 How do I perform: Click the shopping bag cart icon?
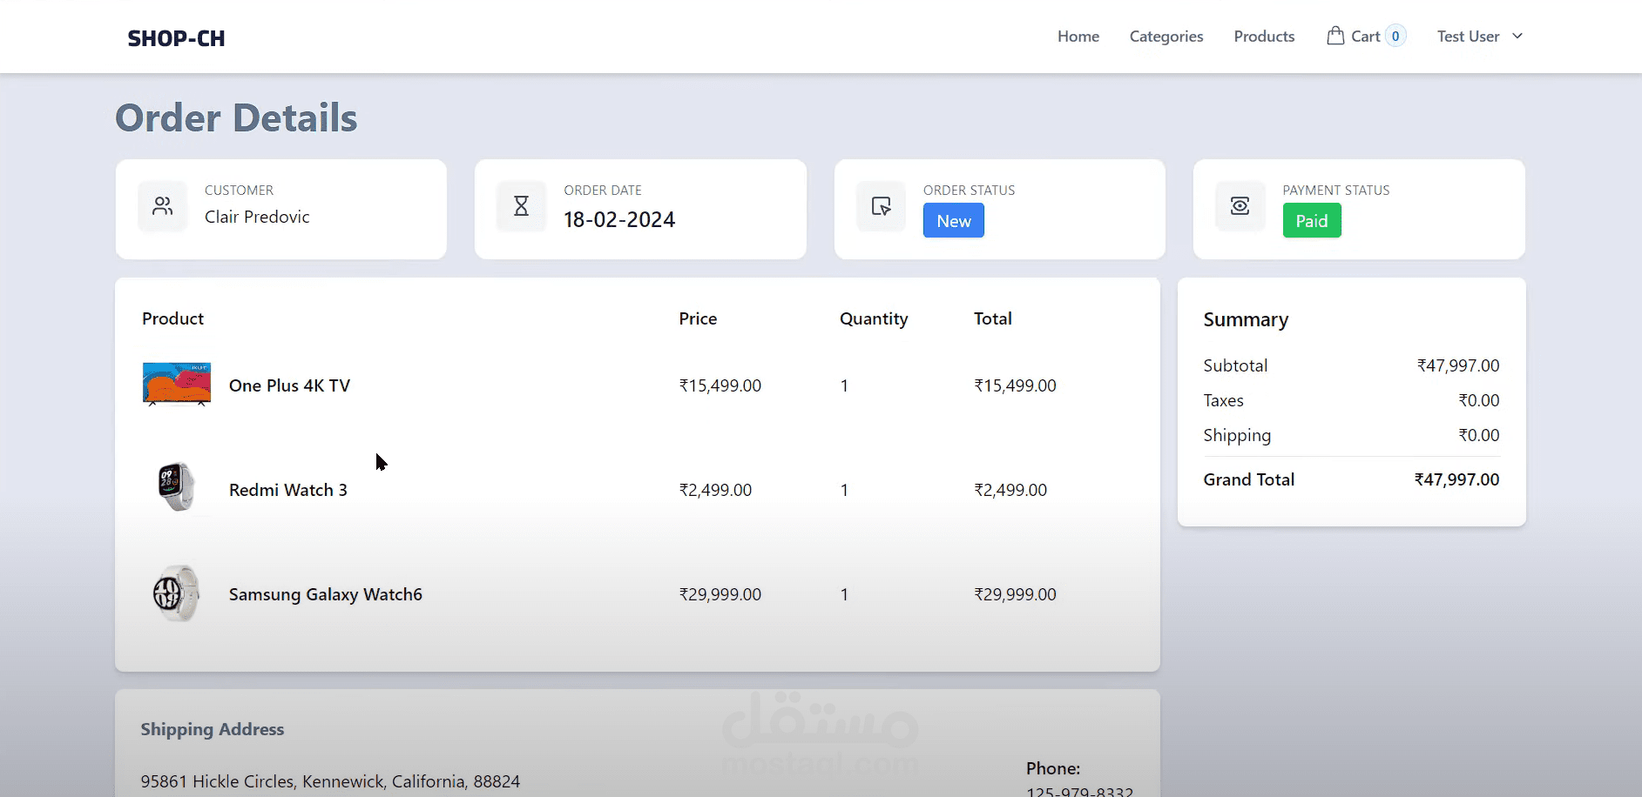click(x=1335, y=36)
